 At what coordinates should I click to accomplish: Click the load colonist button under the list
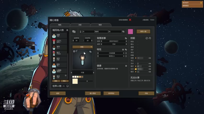(56, 81)
